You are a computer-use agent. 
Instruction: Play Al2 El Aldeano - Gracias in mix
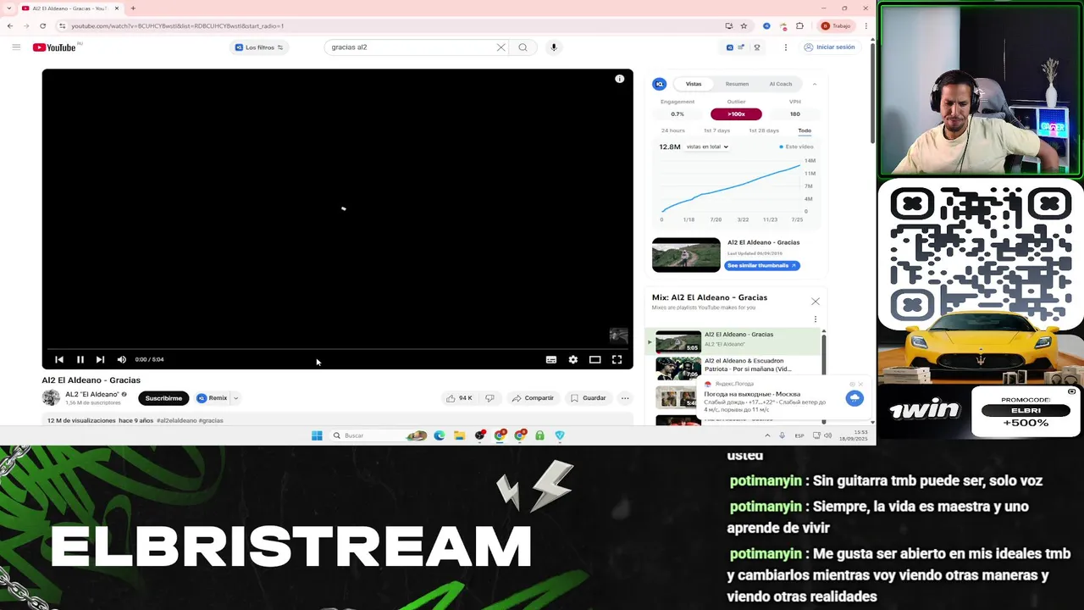point(734,341)
